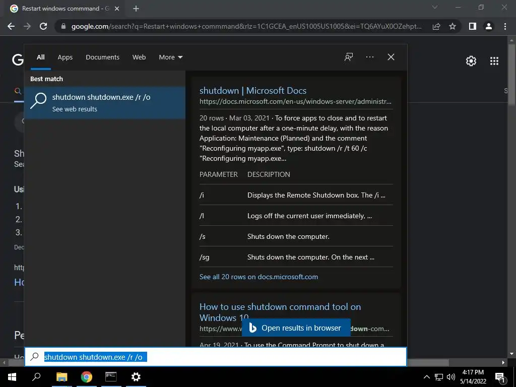
Task: Click the search input box with shutdown text
Action: point(216,357)
